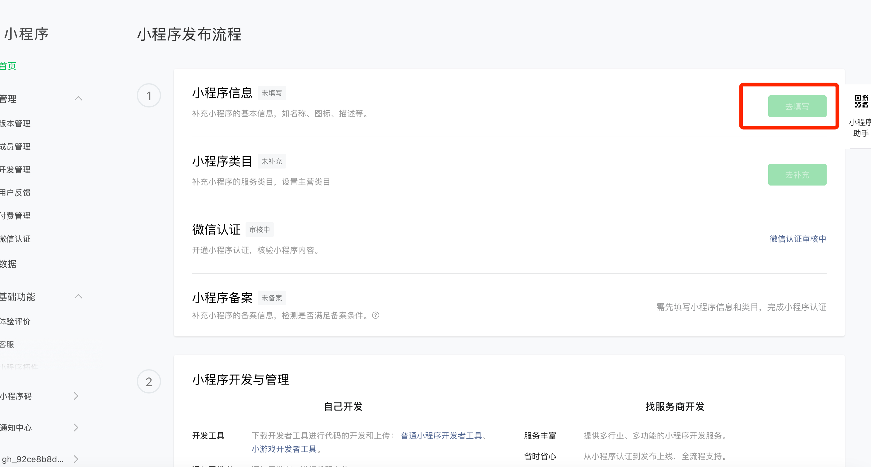This screenshot has width=871, height=467.
Task: Open 成员管理 in the sidebar
Action: click(x=15, y=147)
